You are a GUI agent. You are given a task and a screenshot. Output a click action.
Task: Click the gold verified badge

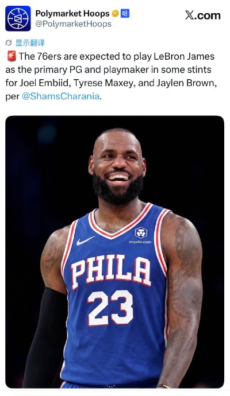[116, 13]
